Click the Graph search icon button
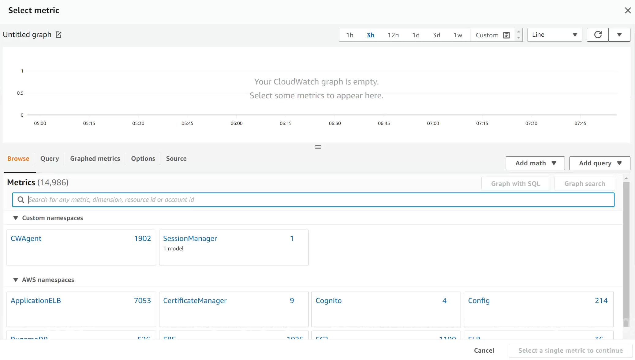The width and height of the screenshot is (635, 360). (585, 183)
